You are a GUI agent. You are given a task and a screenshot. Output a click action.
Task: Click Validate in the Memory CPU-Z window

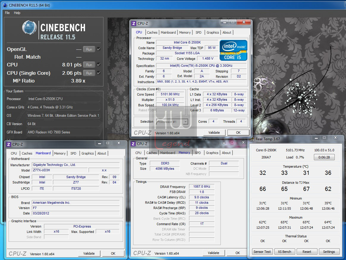coord(214,253)
